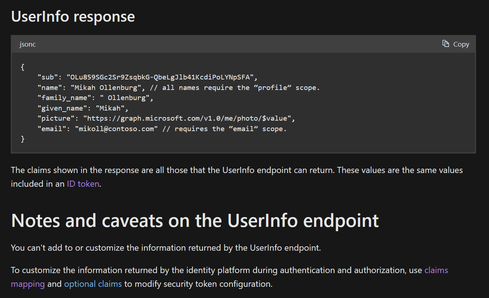
Task: Click the copy pages symbol next to Copy text
Action: [x=445, y=43]
